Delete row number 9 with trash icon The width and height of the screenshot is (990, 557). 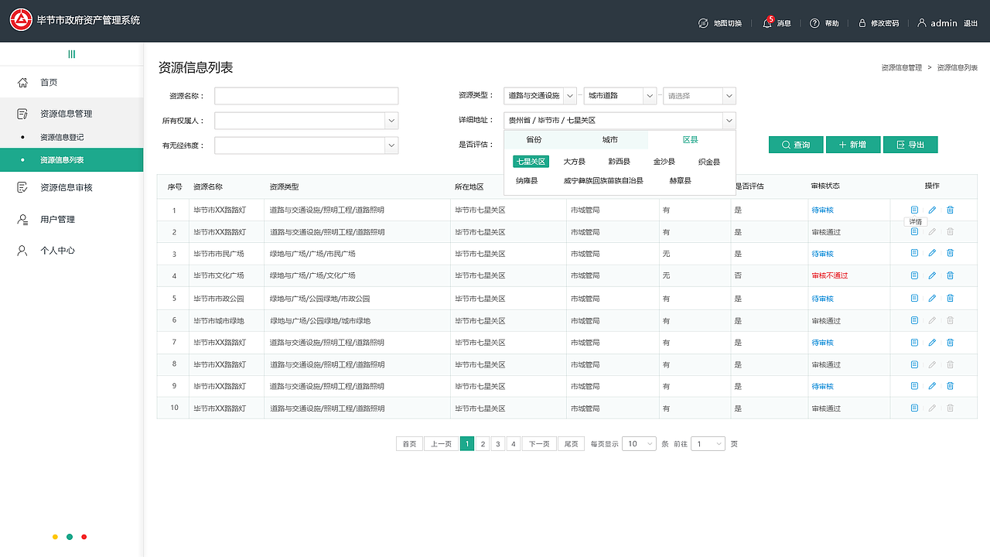[x=951, y=386]
